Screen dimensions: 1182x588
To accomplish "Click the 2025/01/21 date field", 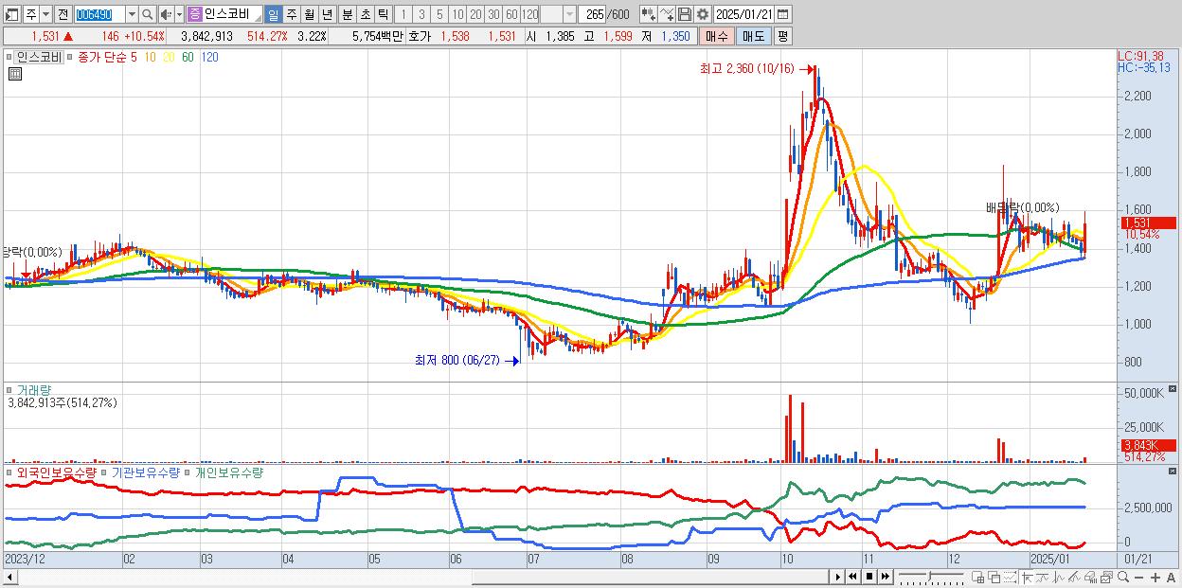I will click(x=743, y=14).
